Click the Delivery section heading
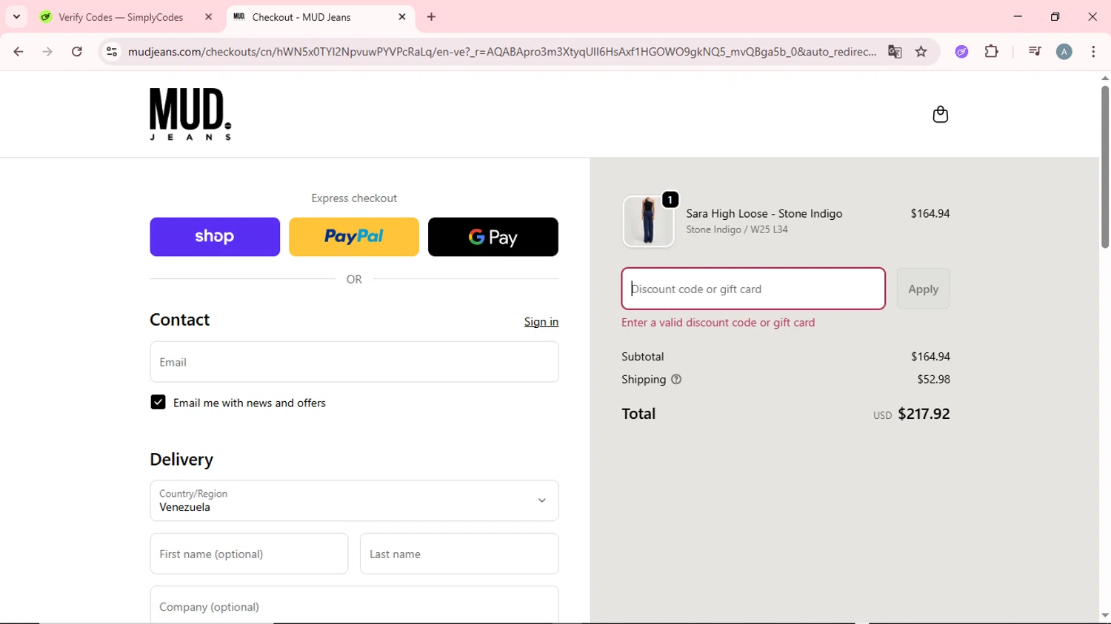1111x624 pixels. click(x=181, y=460)
